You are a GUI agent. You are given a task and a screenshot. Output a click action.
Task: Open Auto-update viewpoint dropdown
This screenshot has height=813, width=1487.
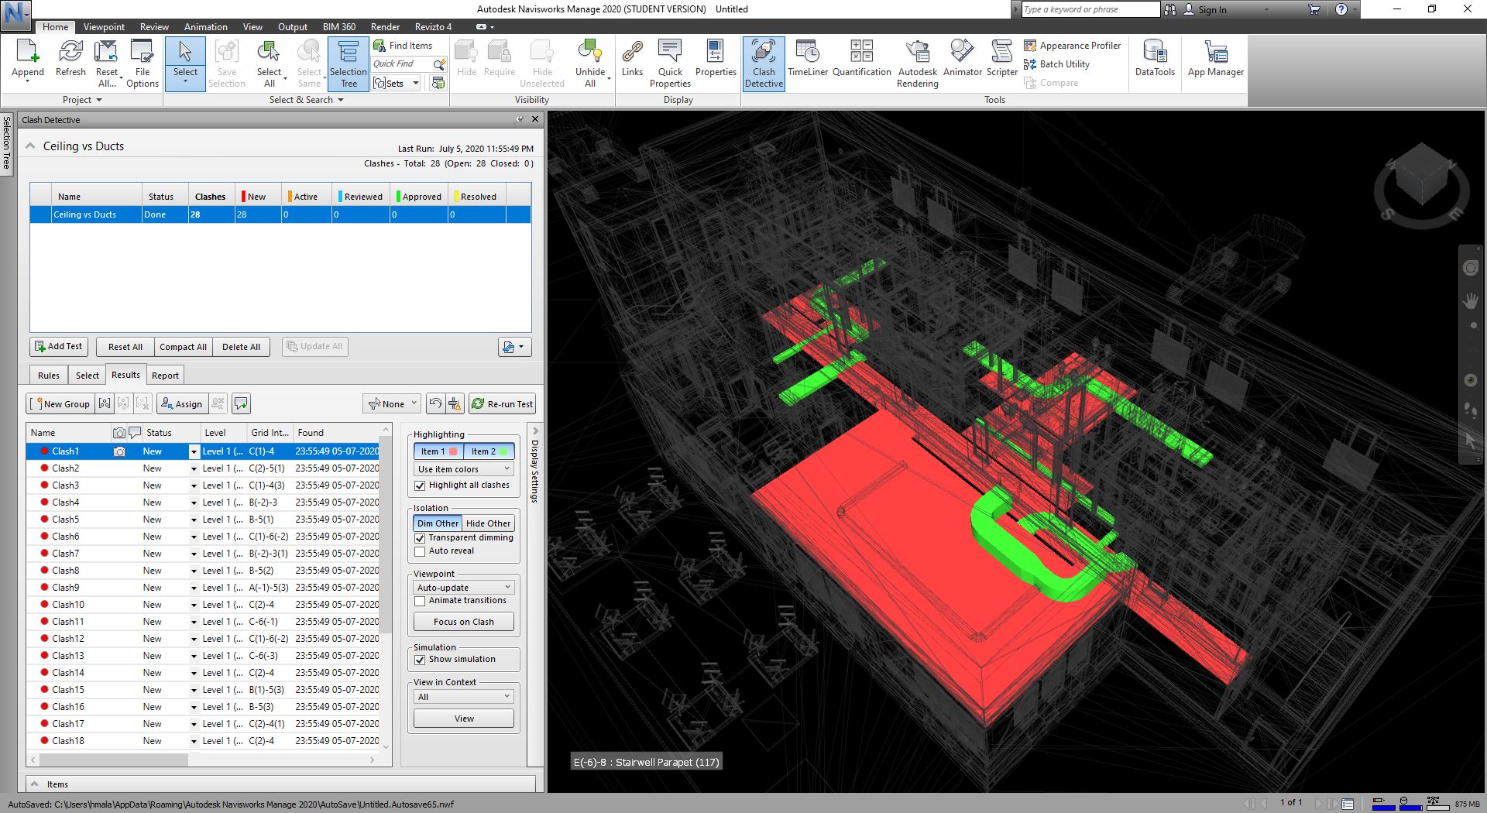[463, 588]
